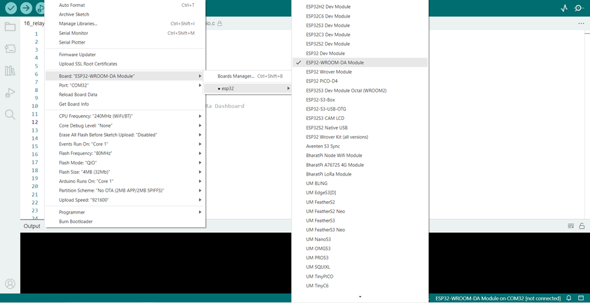Open Serial Monitor from the menu
590x303 pixels.
click(x=125, y=33)
